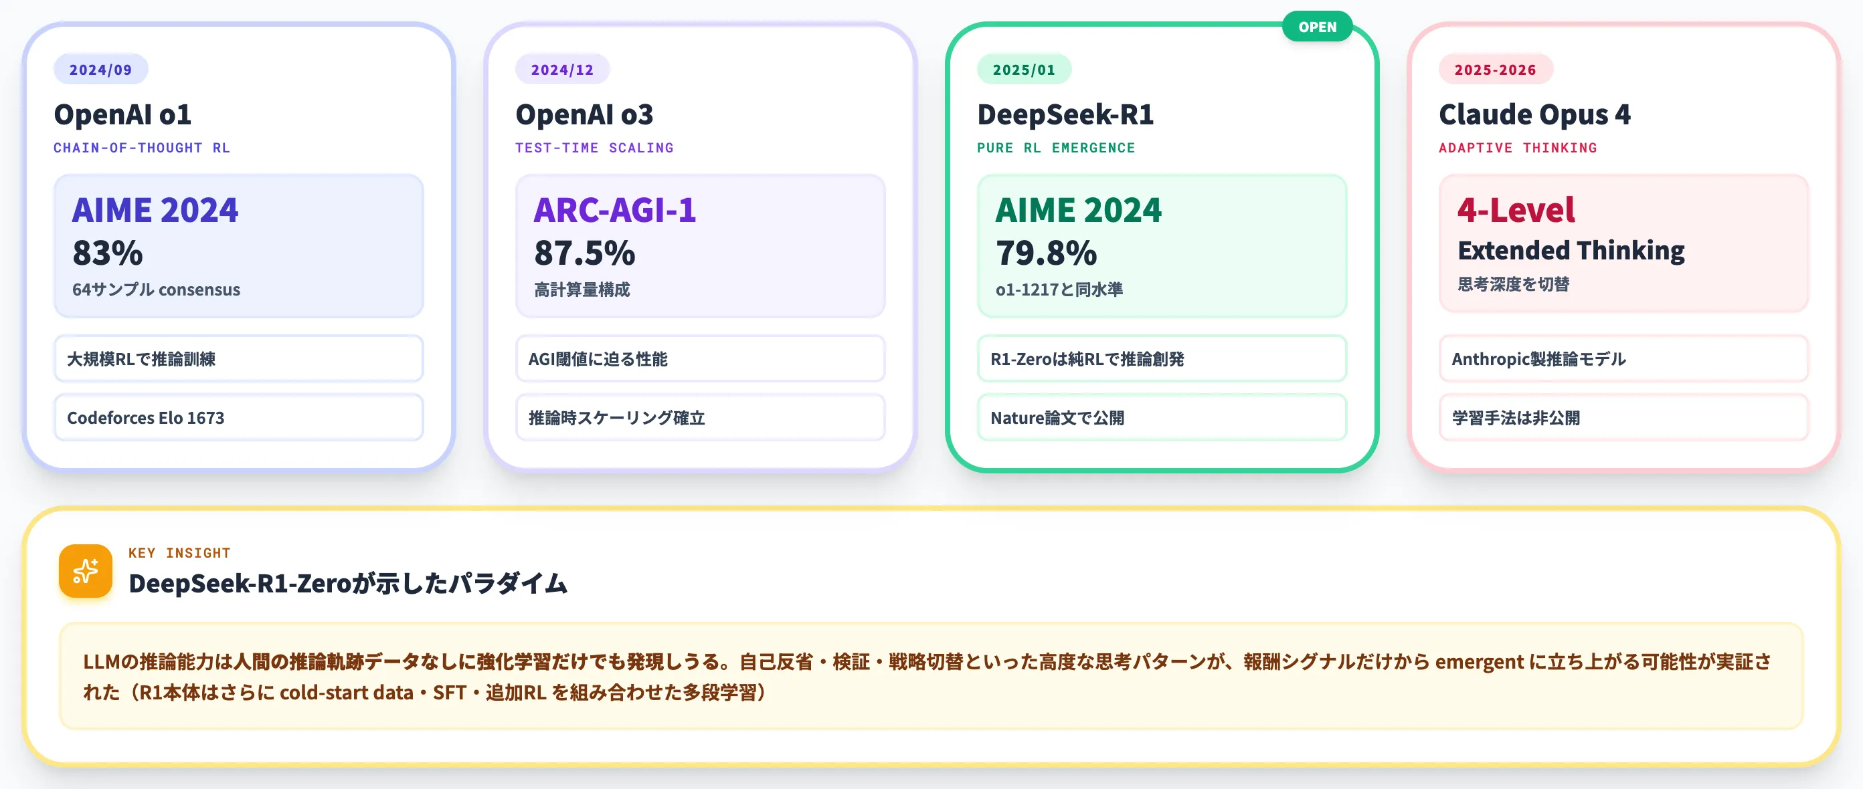Click the 64サンプル consensus note

pyautogui.click(x=156, y=289)
